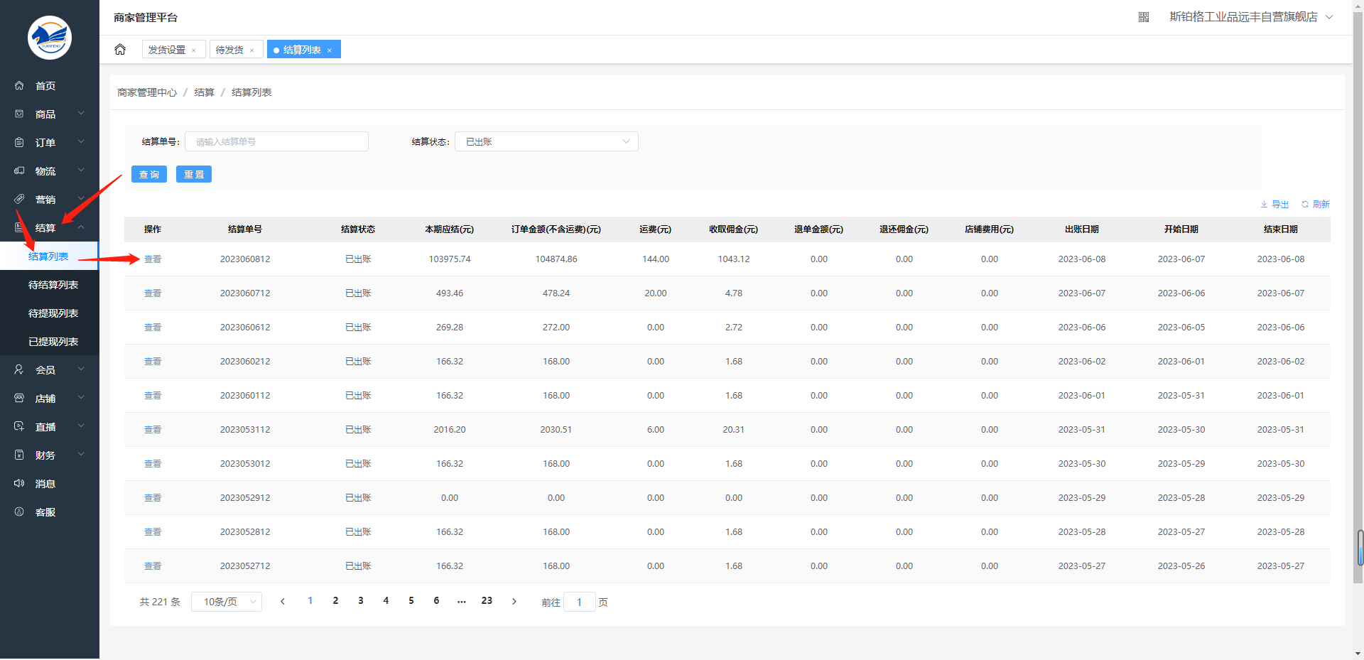The height and width of the screenshot is (660, 1364).
Task: Click the 2023060612 settlement number cell
Action: (x=245, y=328)
